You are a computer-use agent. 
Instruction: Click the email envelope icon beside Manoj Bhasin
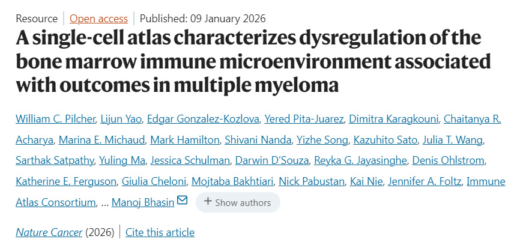[182, 201]
